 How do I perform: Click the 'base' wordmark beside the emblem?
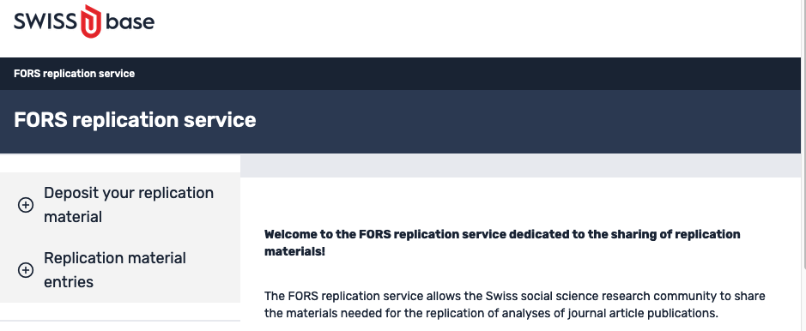pyautogui.click(x=130, y=22)
